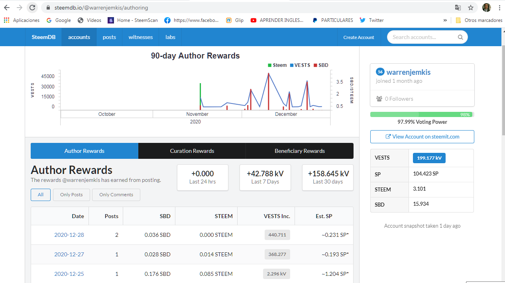Open Otros marcadores folder

(x=479, y=20)
